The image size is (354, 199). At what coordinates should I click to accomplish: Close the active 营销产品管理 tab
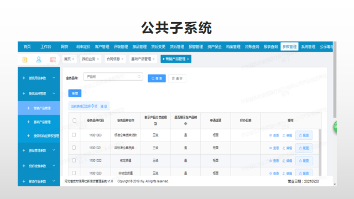[188, 59]
